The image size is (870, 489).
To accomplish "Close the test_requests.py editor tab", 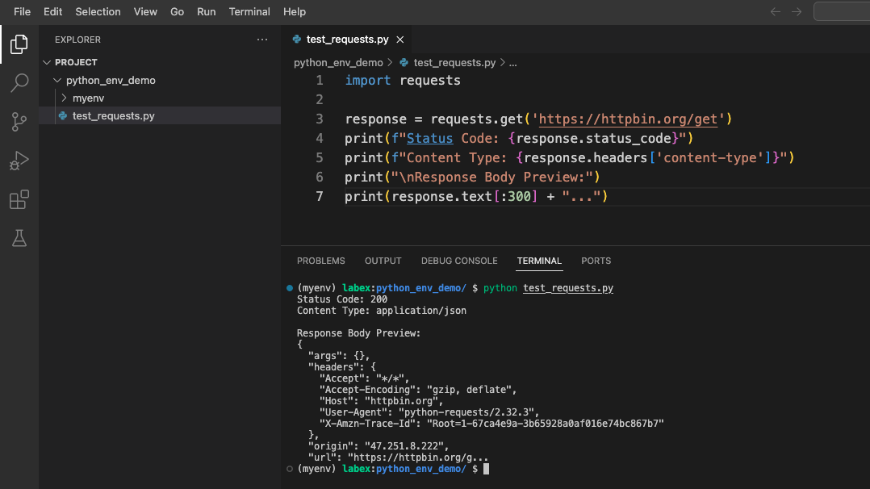I will (400, 40).
